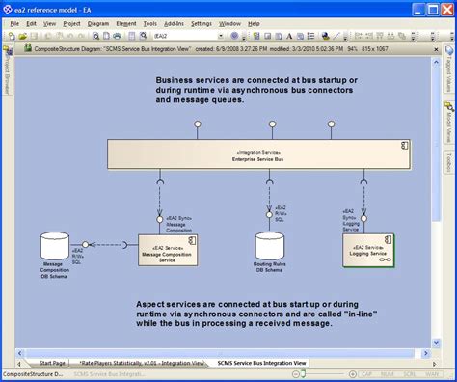Click the Print toolbar icon
Screen dimensions: 457x382
pyautogui.click(x=117, y=36)
